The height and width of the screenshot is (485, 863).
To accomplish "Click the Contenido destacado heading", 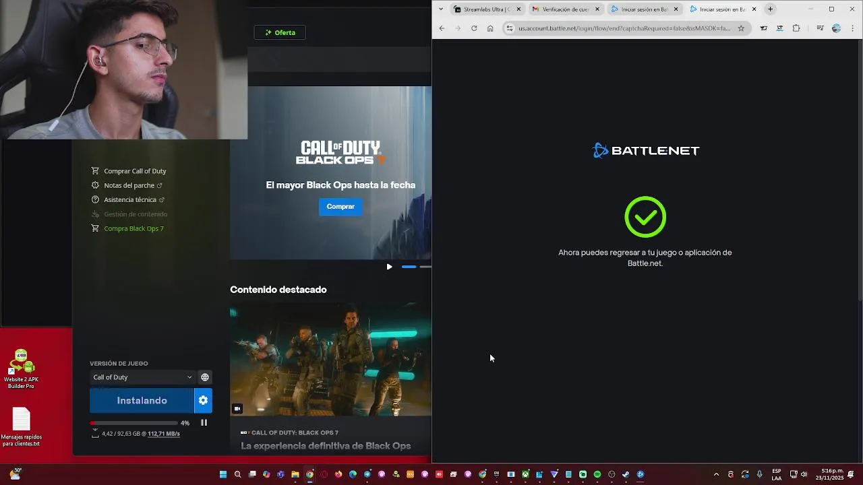I will point(278,290).
